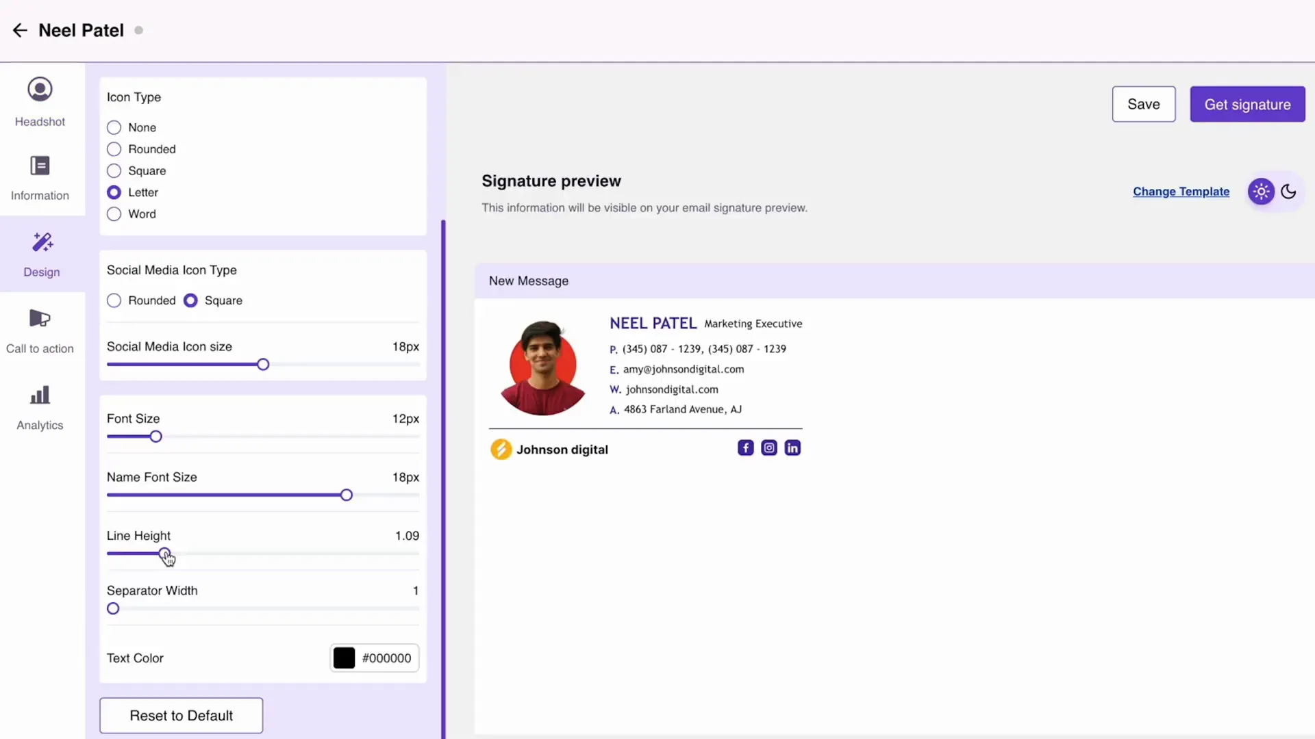Click Facebook social media icon

[x=745, y=447]
